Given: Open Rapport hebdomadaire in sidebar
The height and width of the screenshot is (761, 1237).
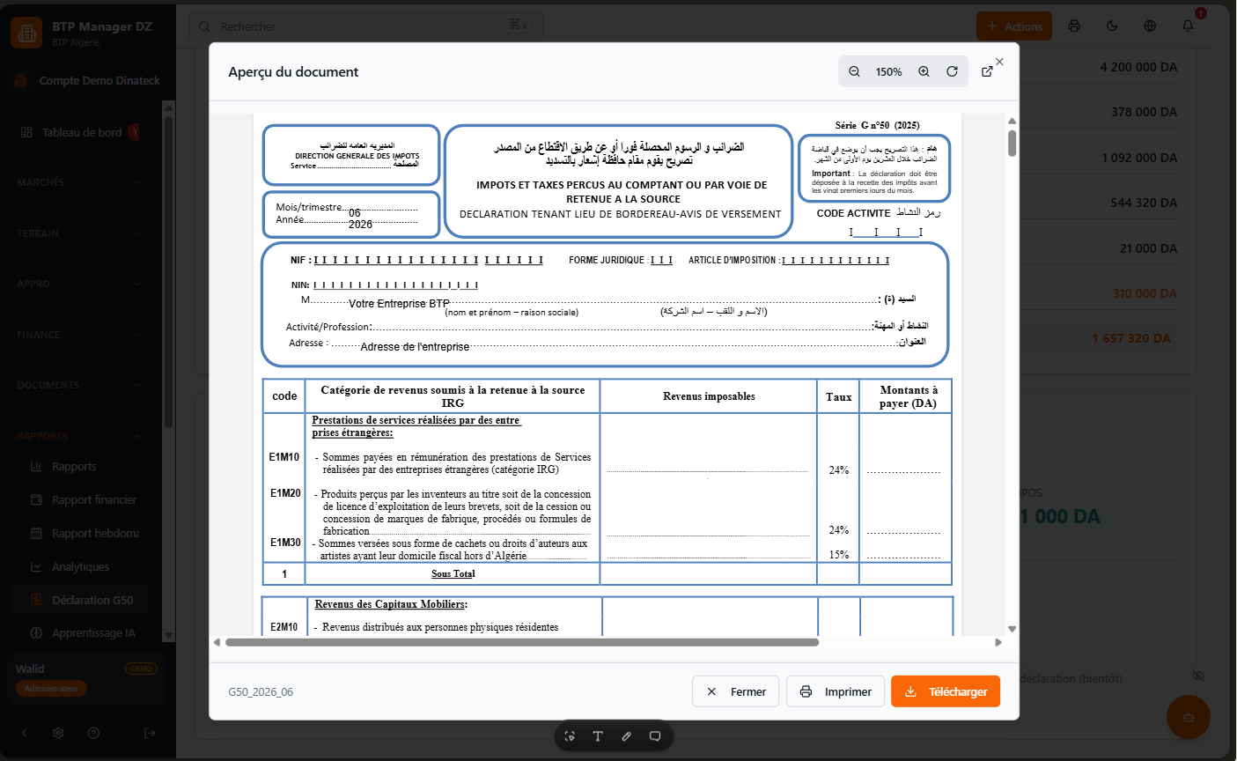Looking at the screenshot, I should pyautogui.click(x=79, y=534).
